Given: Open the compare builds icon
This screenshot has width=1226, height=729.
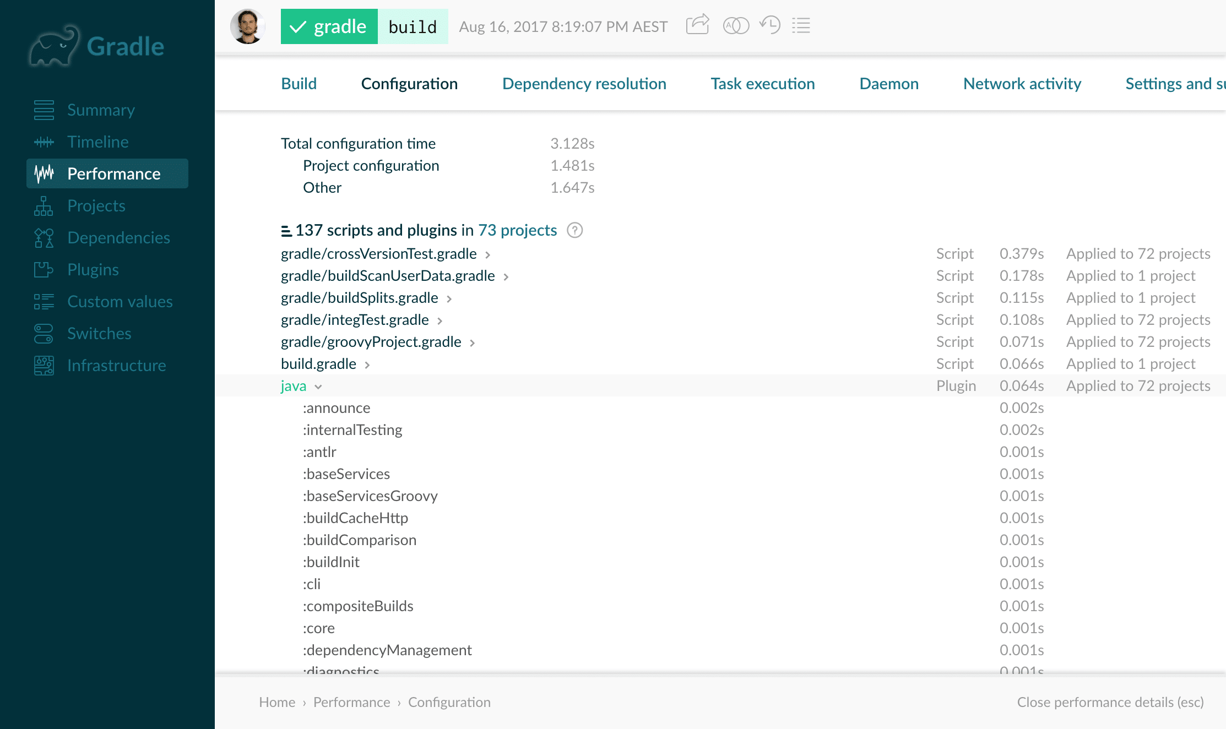Looking at the screenshot, I should [x=736, y=26].
